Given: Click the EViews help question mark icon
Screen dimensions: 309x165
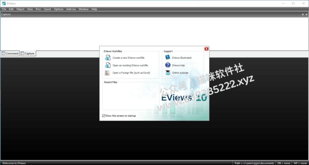Looking at the screenshot, I should (168, 65).
